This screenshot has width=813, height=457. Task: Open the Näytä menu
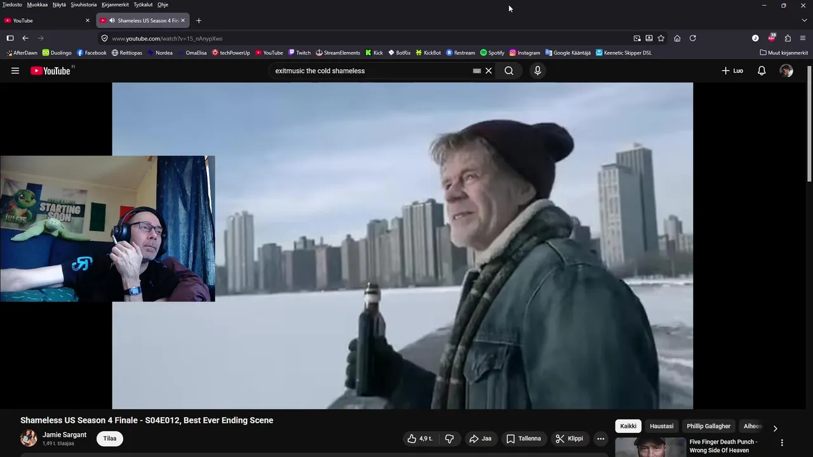[59, 4]
